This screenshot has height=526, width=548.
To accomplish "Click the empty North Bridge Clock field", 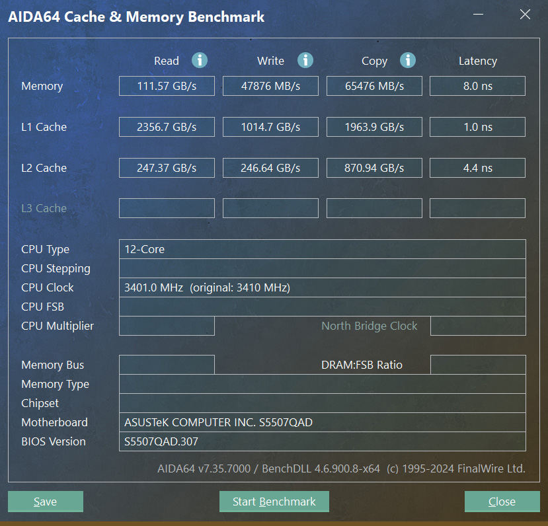I will tap(478, 326).
